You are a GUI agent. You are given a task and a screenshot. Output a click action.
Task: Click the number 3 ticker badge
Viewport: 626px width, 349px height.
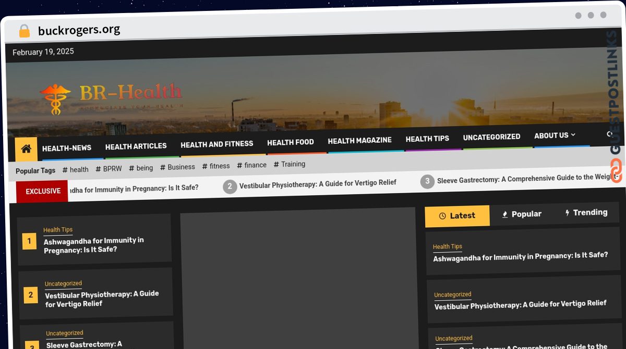click(x=427, y=181)
